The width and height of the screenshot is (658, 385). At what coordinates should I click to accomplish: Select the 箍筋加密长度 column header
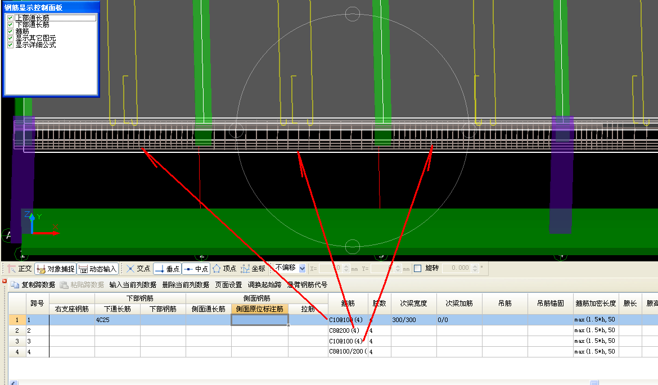pyautogui.click(x=596, y=304)
